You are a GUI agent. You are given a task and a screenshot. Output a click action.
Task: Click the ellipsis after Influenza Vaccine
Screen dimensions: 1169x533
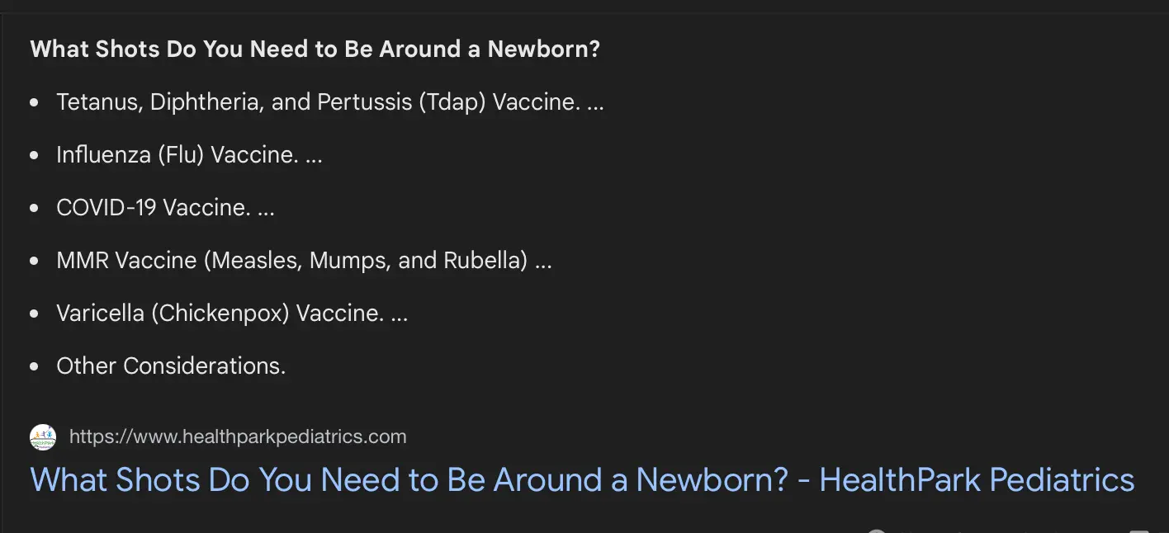point(314,156)
